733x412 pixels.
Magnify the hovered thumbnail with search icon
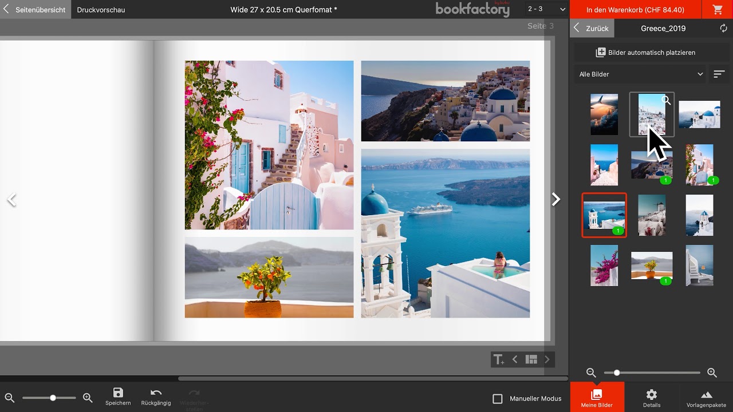(x=666, y=101)
